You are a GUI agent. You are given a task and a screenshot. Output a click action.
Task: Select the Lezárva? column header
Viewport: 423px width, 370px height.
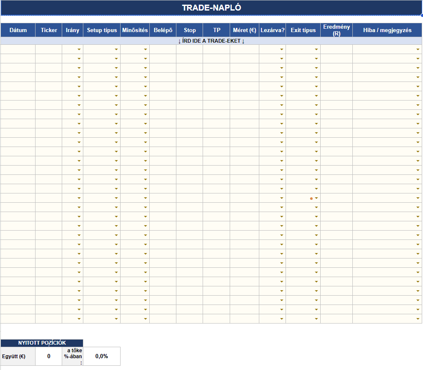coord(272,30)
